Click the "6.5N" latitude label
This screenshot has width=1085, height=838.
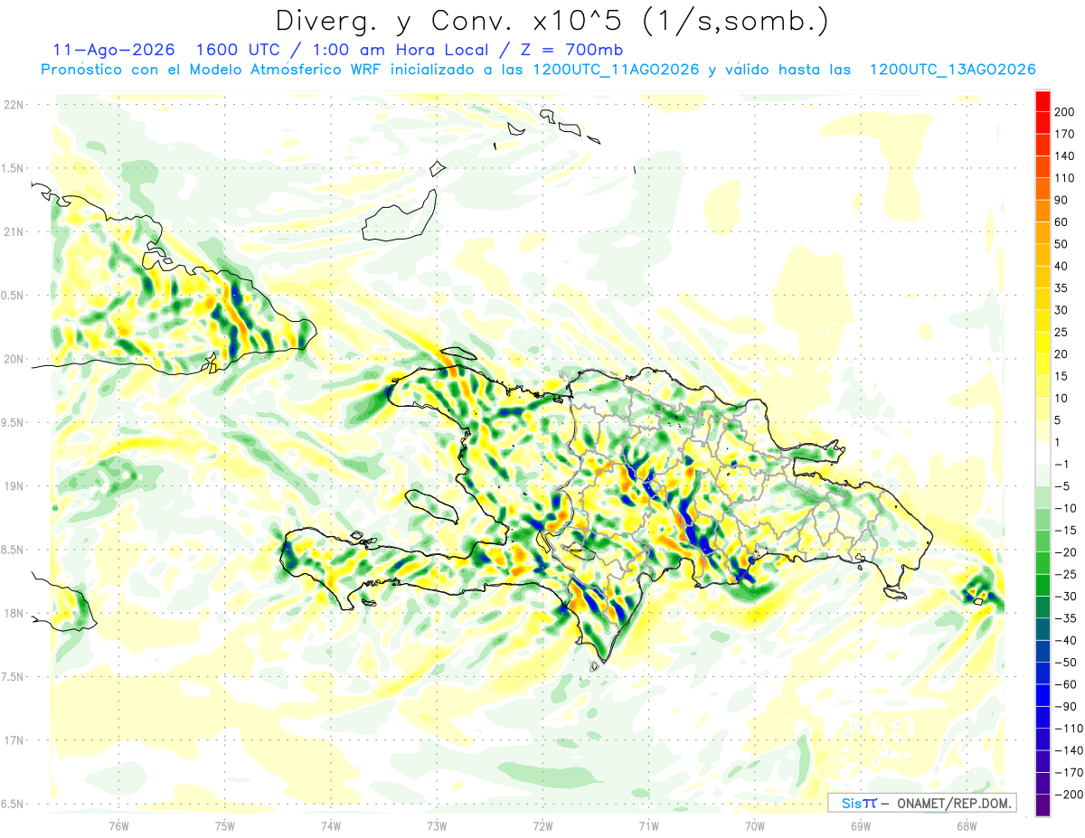pyautogui.click(x=13, y=804)
